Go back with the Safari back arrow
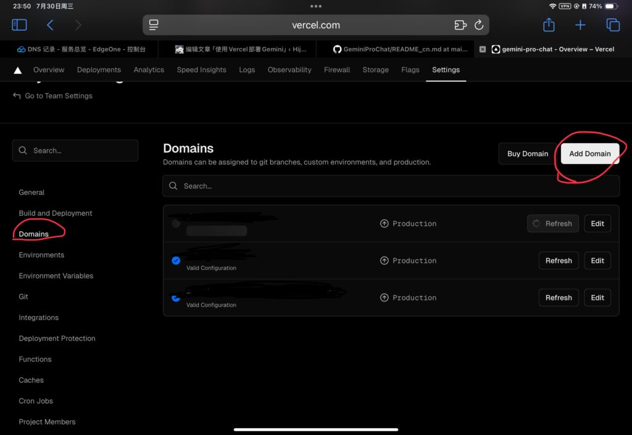Image resolution: width=632 pixels, height=435 pixels. point(50,25)
